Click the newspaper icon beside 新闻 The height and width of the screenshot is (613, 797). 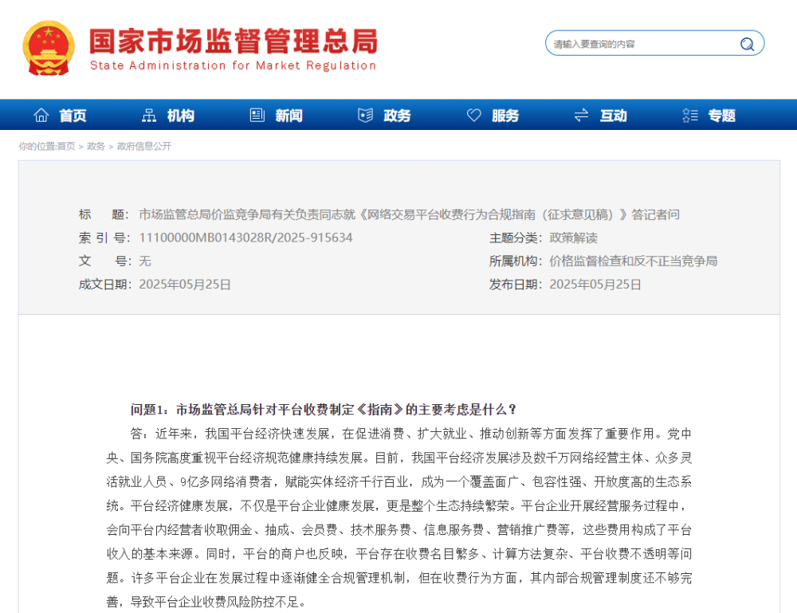257,116
